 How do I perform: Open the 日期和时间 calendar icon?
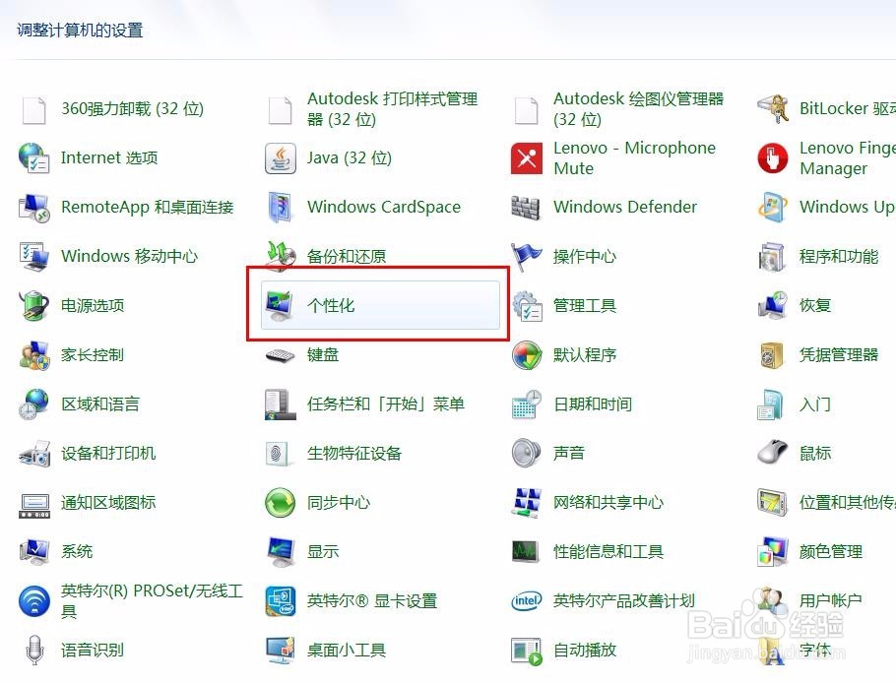(527, 404)
